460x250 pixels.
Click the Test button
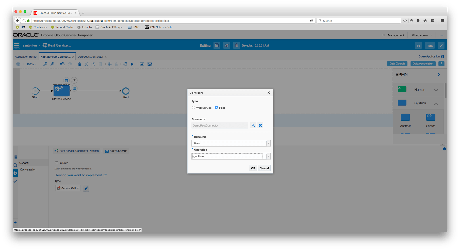point(430,45)
